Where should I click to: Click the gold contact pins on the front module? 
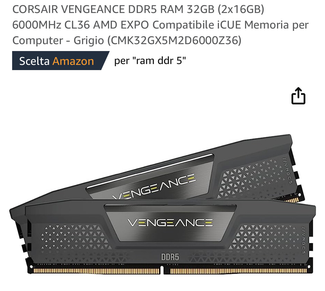[x=170, y=271]
